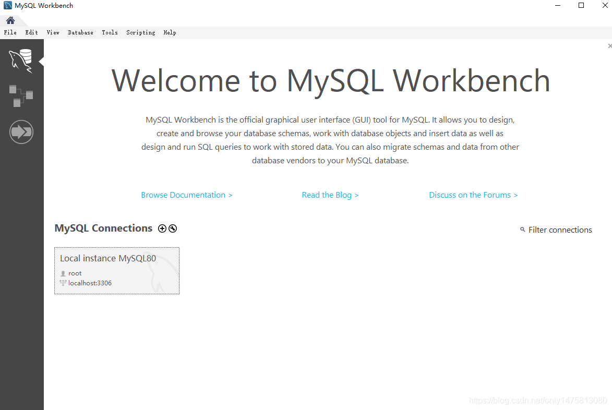Open the View menu

53,32
